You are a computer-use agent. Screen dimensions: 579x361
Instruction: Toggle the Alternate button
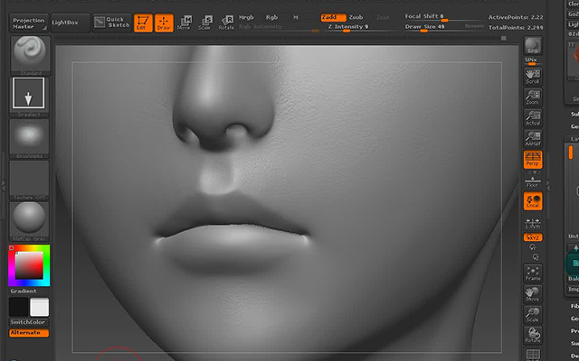click(29, 333)
